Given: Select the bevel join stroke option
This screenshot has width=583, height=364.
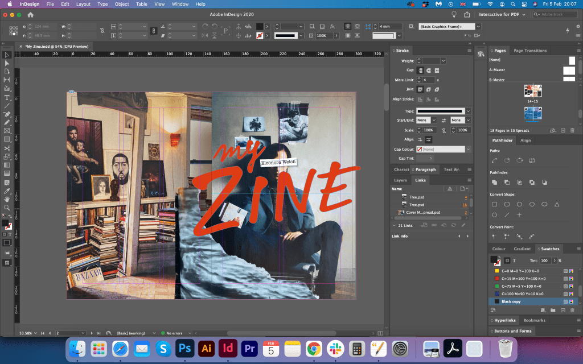Looking at the screenshot, I should click(437, 89).
